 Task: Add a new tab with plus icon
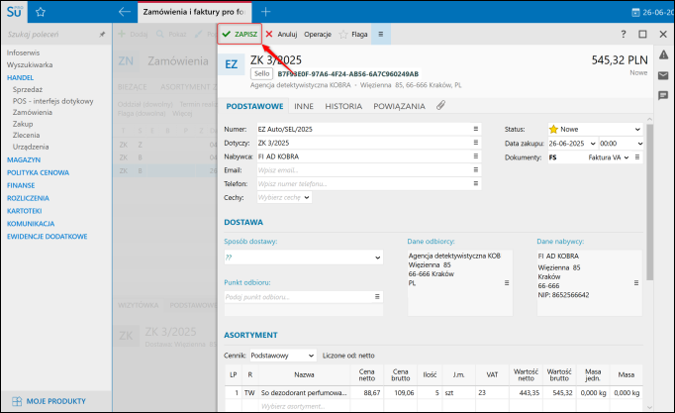click(x=265, y=12)
